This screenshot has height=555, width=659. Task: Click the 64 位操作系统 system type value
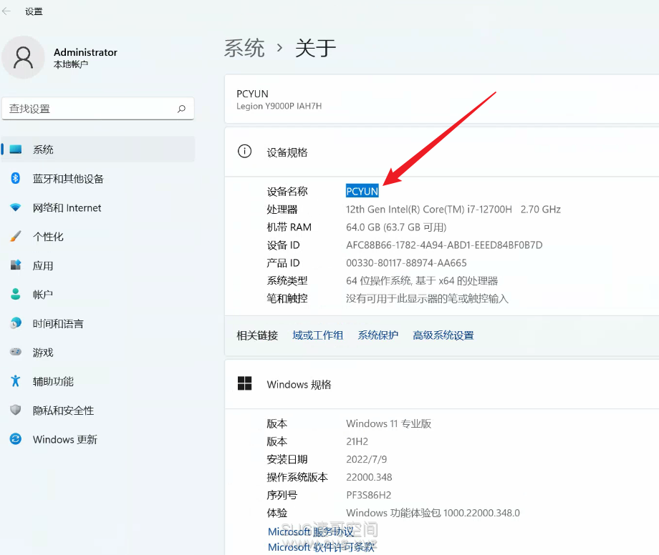point(422,280)
